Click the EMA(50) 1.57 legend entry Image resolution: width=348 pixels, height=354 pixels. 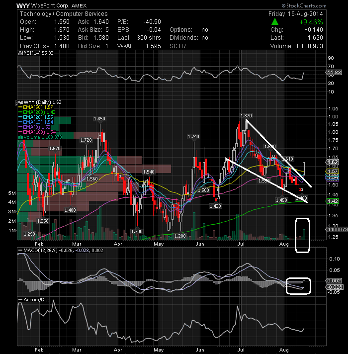tap(36, 107)
